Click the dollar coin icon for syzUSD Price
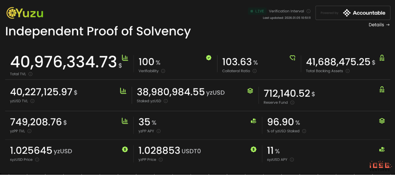Viewport: 395px width, 177px height. (x=125, y=149)
